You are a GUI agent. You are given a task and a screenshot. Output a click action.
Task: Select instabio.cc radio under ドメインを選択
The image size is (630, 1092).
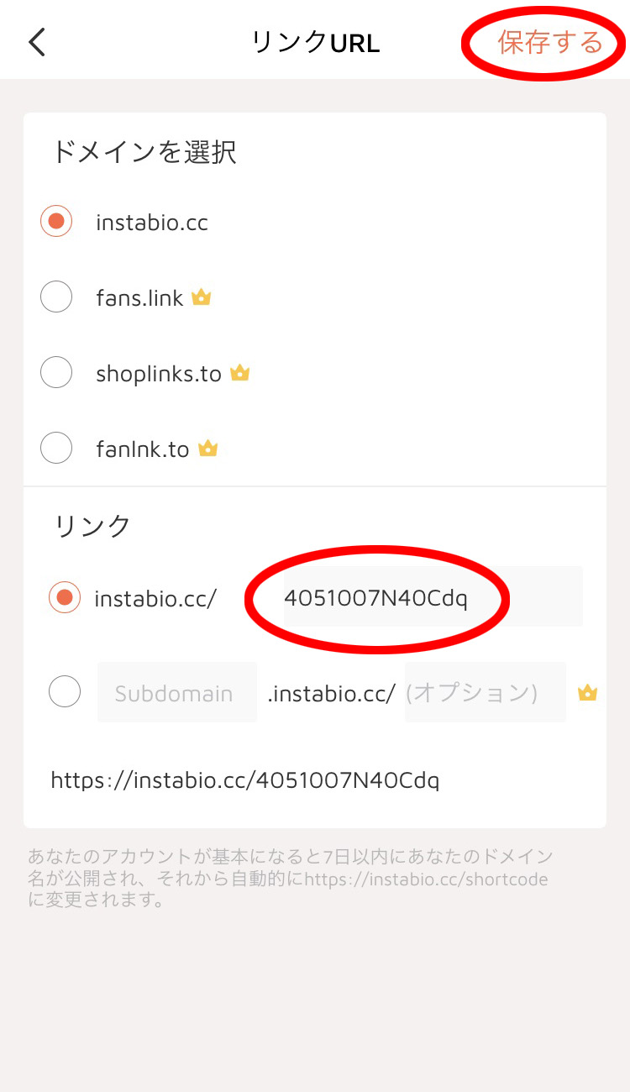tap(56, 223)
